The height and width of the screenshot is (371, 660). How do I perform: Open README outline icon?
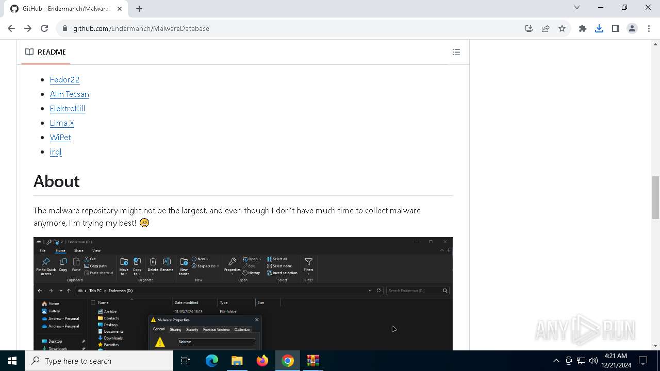click(456, 52)
